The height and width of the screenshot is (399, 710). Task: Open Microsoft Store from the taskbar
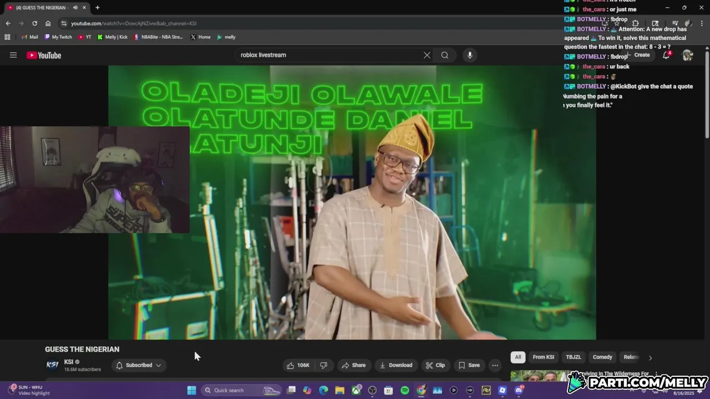coord(389,390)
